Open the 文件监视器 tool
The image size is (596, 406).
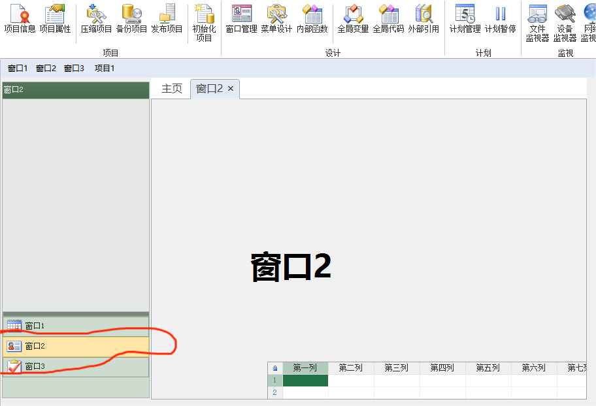pyautogui.click(x=537, y=22)
